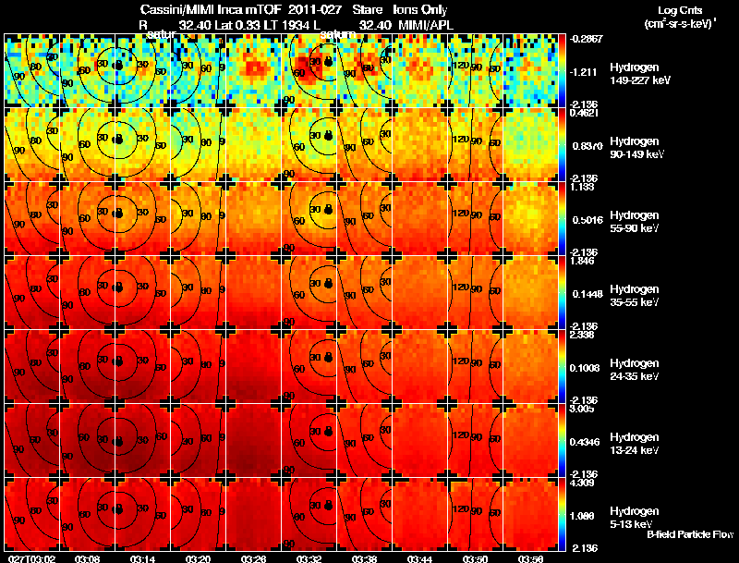
Task: Click the Hydrogen 24-35 keV label
Action: pyautogui.click(x=635, y=370)
